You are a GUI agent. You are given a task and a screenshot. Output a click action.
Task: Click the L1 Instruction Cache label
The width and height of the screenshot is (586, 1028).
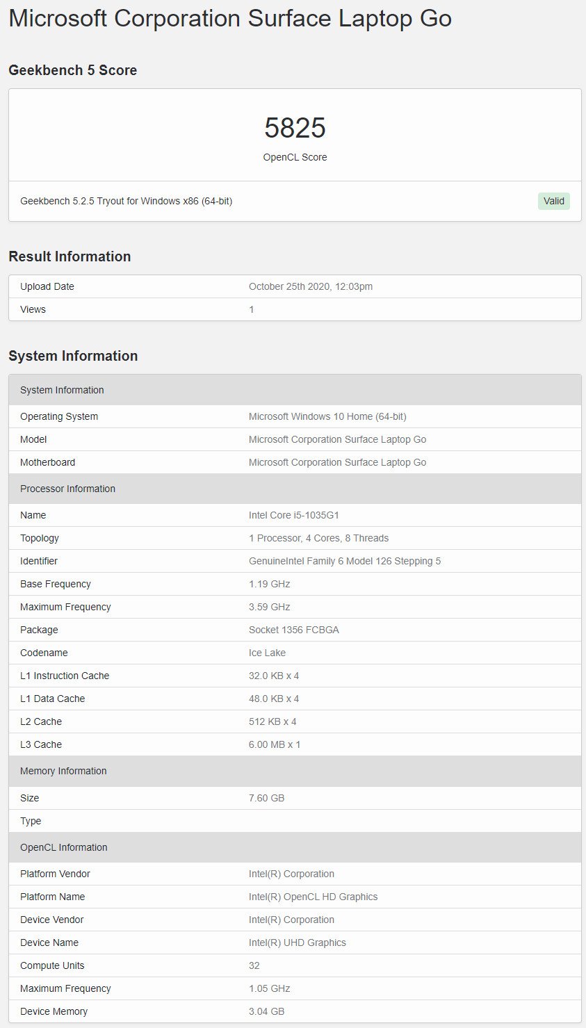[x=65, y=676]
